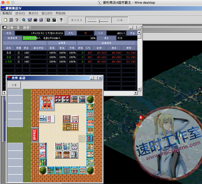This screenshot has height=184, width=202.
Task: Click the wine bottle shelf on bottom wall
Action: (x=59, y=170)
